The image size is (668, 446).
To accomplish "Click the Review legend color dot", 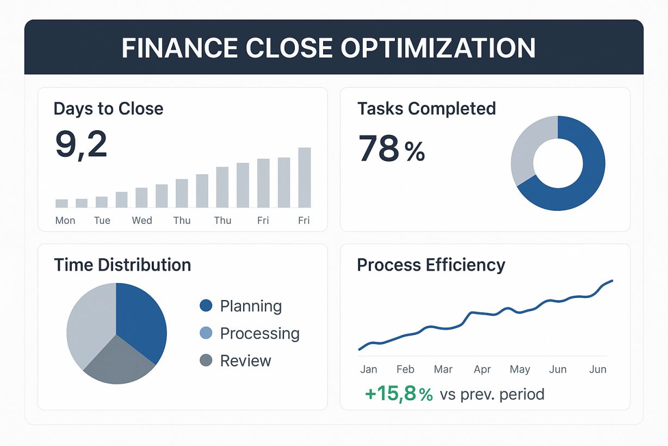I will pyautogui.click(x=206, y=361).
